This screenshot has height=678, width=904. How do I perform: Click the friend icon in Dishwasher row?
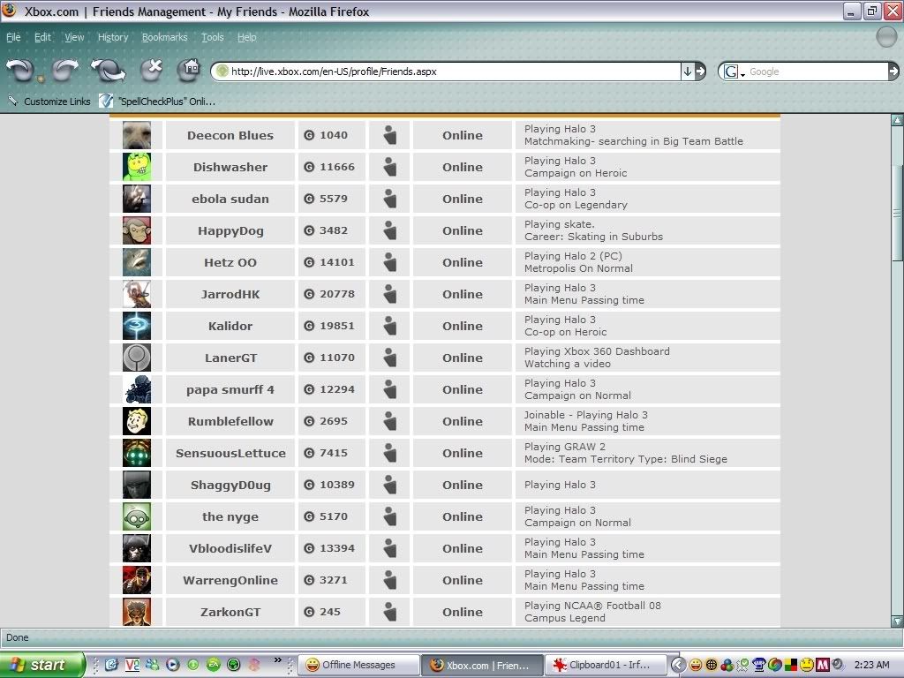click(x=390, y=167)
